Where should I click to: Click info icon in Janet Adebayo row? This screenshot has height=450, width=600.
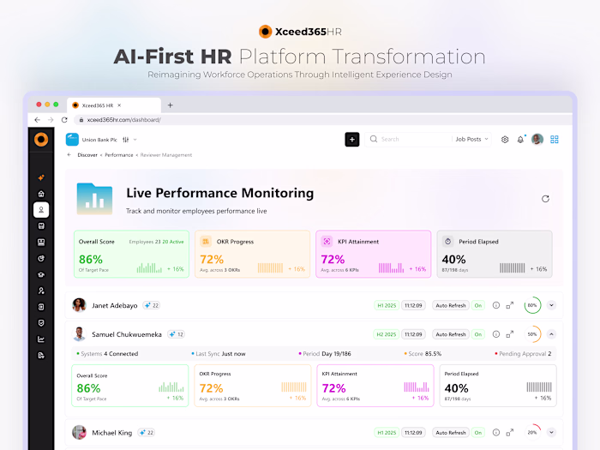pyautogui.click(x=496, y=305)
